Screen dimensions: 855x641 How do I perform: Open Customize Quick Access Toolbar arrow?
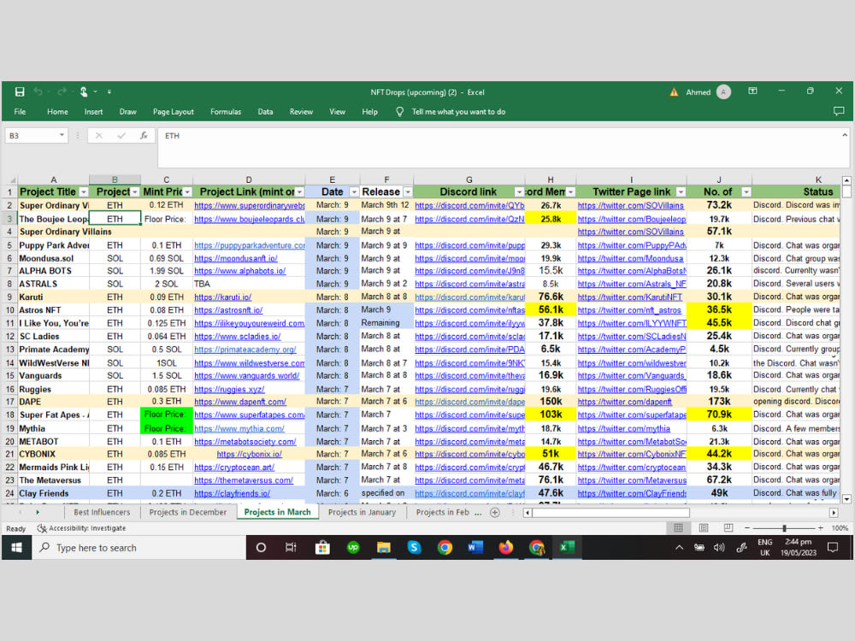pyautogui.click(x=109, y=92)
